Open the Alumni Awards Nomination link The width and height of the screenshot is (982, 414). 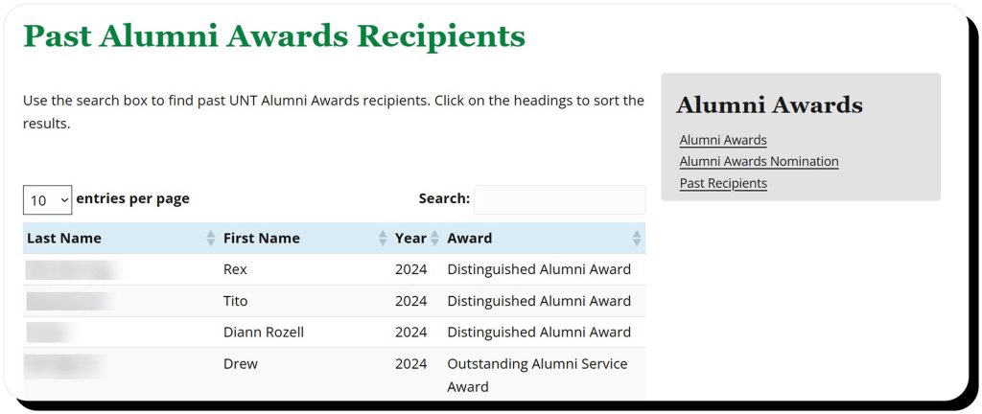point(759,162)
